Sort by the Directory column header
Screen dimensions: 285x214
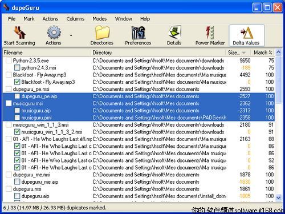click(158, 53)
